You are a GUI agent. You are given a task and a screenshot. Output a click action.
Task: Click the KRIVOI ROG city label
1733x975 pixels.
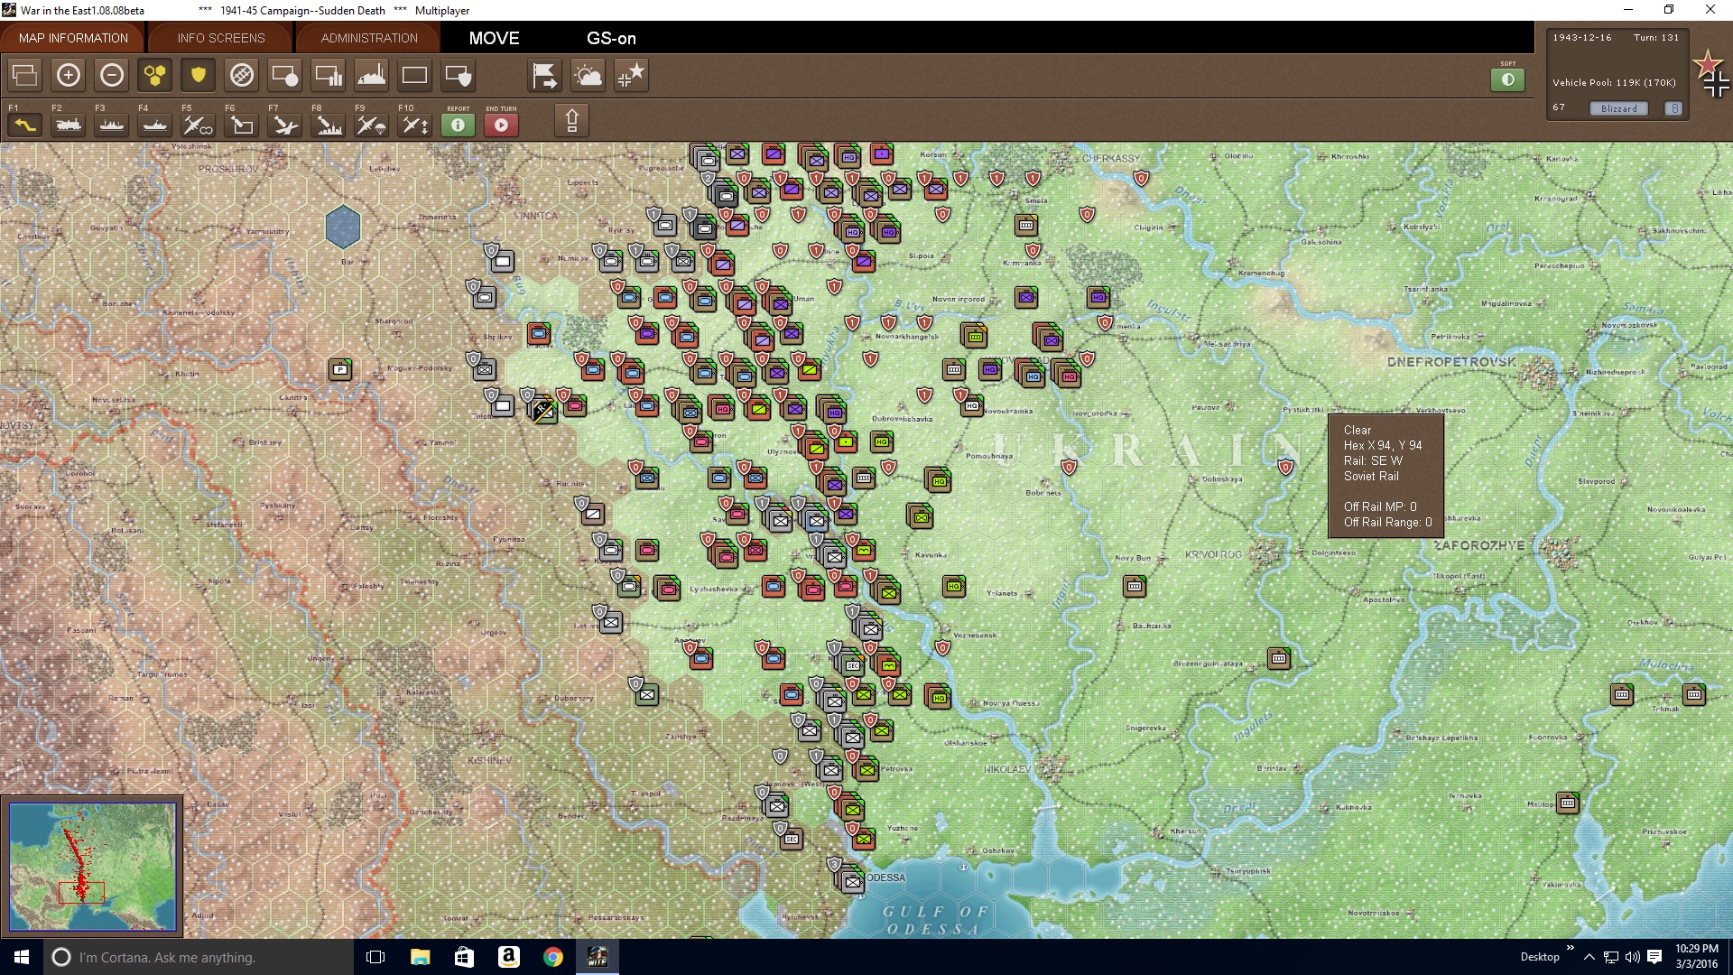coord(1213,554)
